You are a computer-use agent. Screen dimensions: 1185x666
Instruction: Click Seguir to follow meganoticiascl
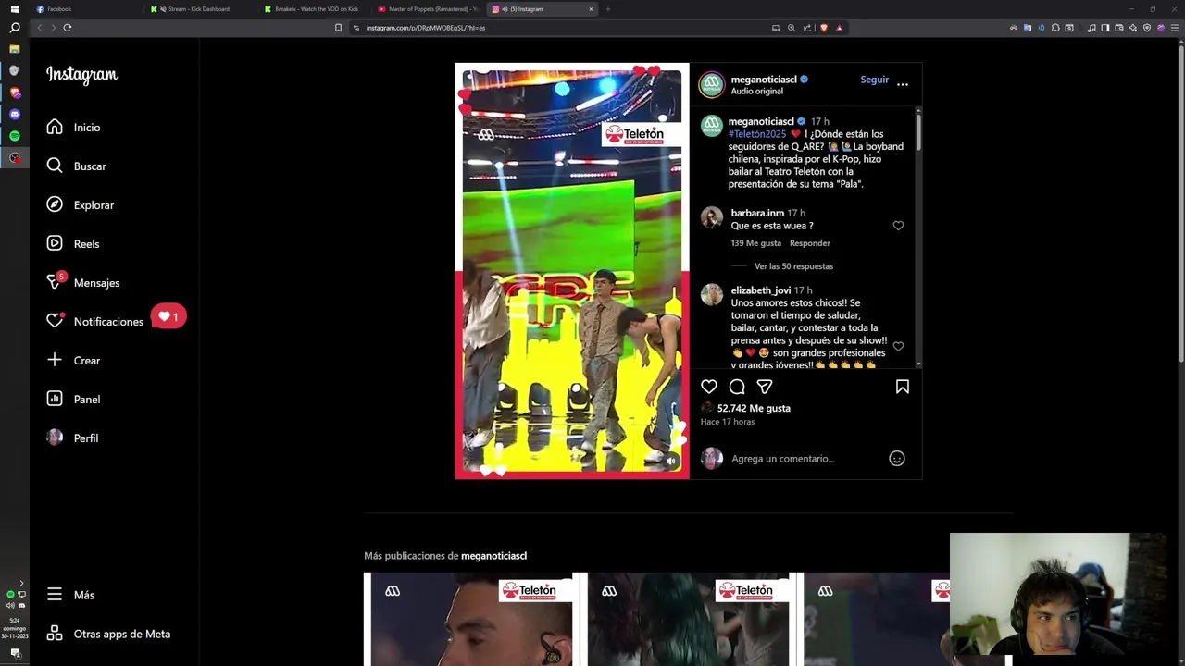tap(875, 80)
